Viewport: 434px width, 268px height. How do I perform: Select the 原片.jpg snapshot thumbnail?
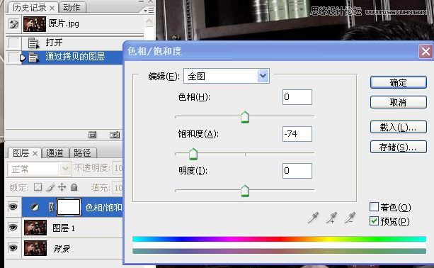(x=35, y=24)
